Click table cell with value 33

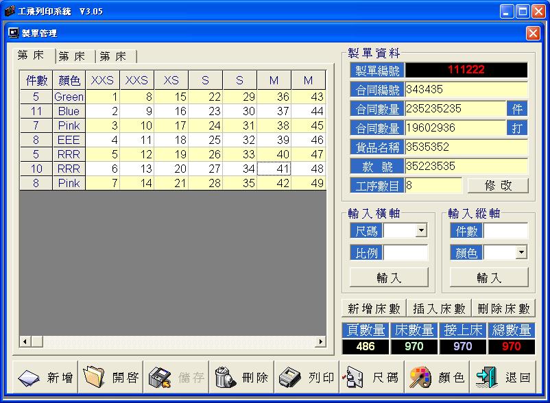tap(240, 154)
